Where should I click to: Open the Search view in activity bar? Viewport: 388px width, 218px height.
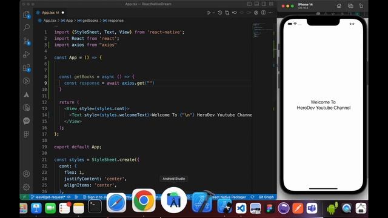(x=26, y=27)
